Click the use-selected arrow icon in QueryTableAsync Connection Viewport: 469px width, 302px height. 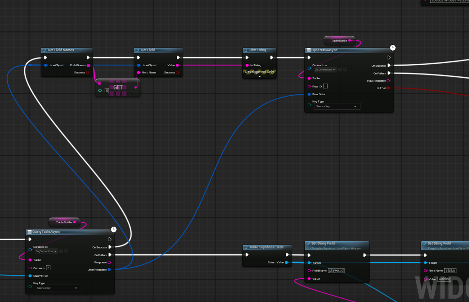[x=61, y=251]
